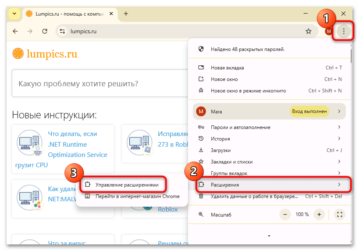Click the thumbnail of the .NET Runtime article
This screenshot has width=359, height=251.
(x=30, y=143)
